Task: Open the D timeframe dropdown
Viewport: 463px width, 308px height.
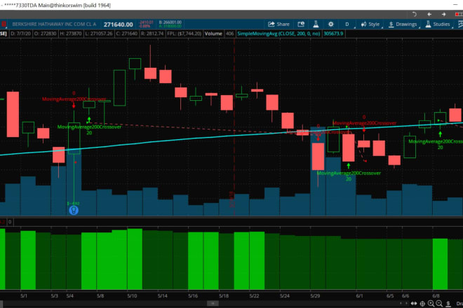Action: click(347, 24)
